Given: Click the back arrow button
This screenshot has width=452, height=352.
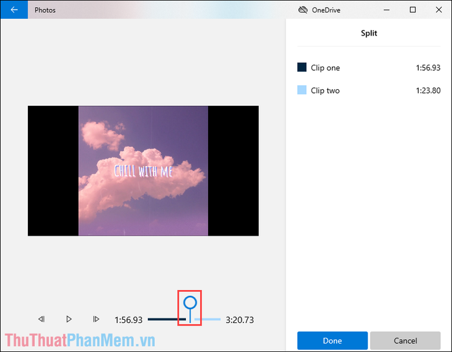Looking at the screenshot, I should 14,10.
